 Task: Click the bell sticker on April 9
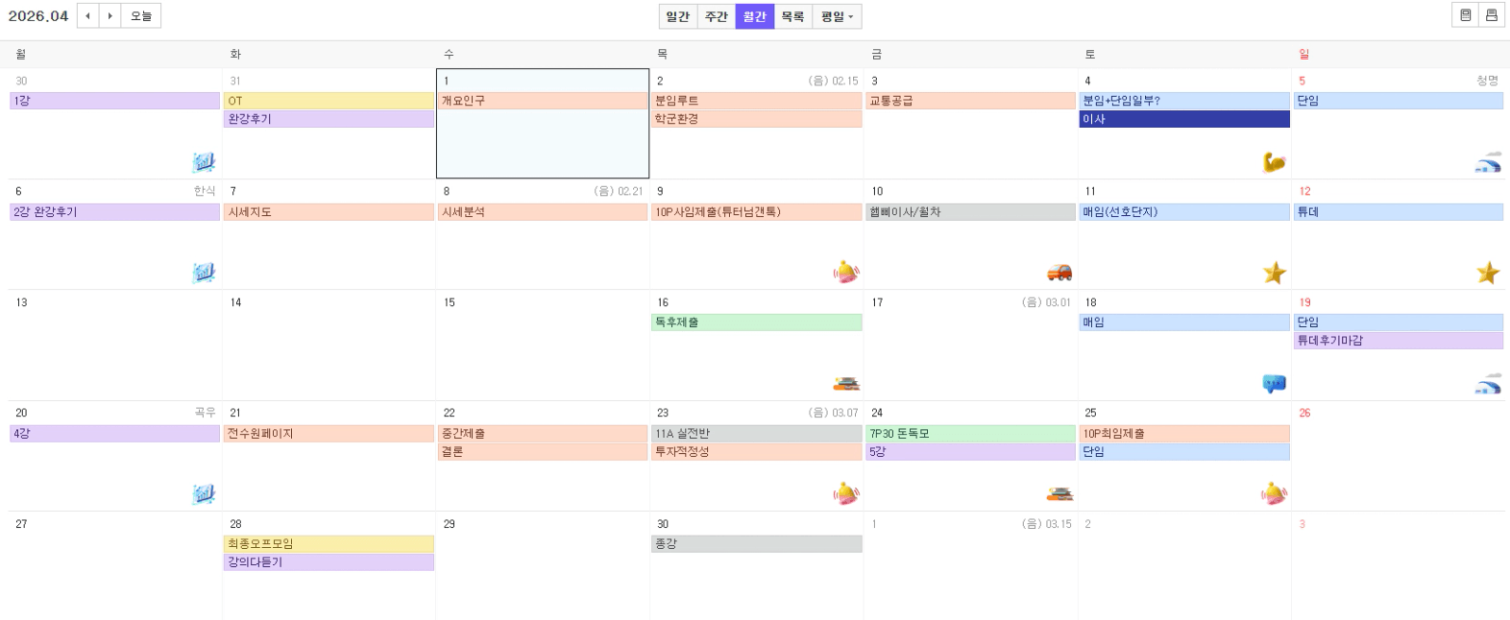point(846,273)
